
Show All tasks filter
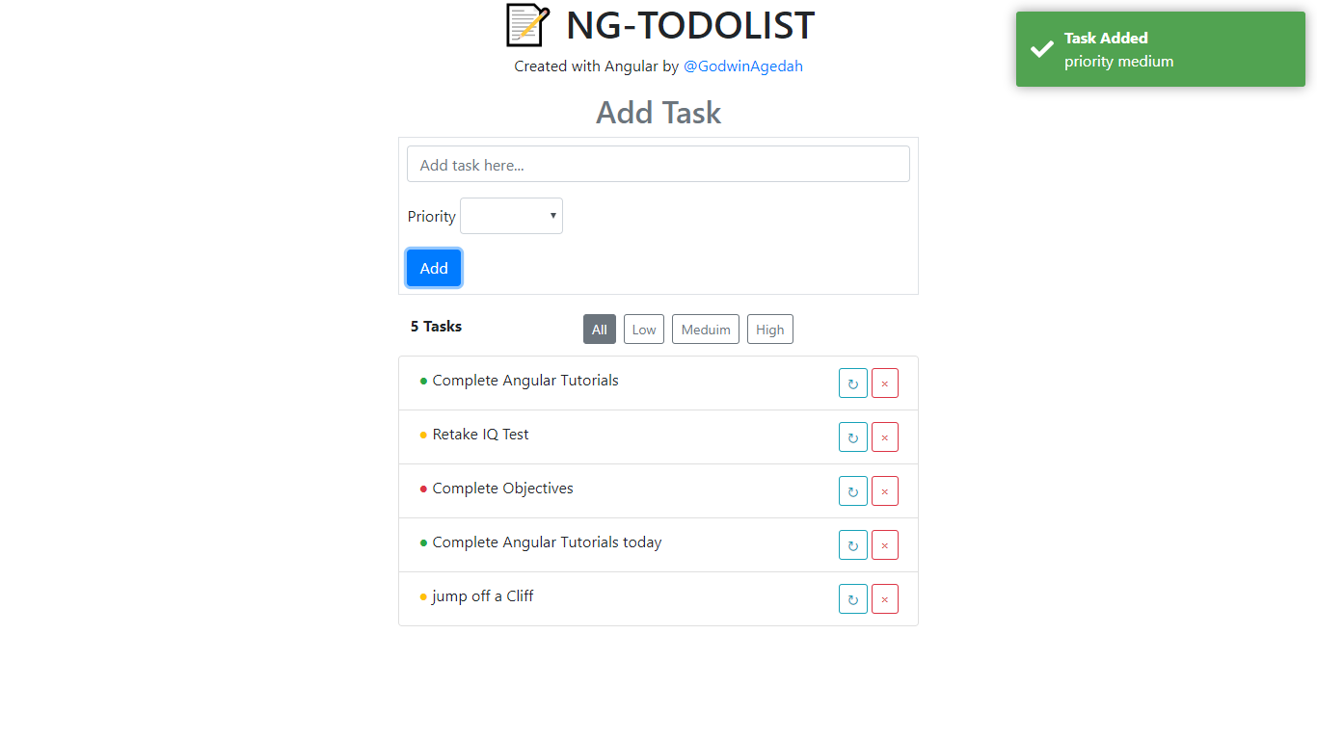tap(600, 330)
